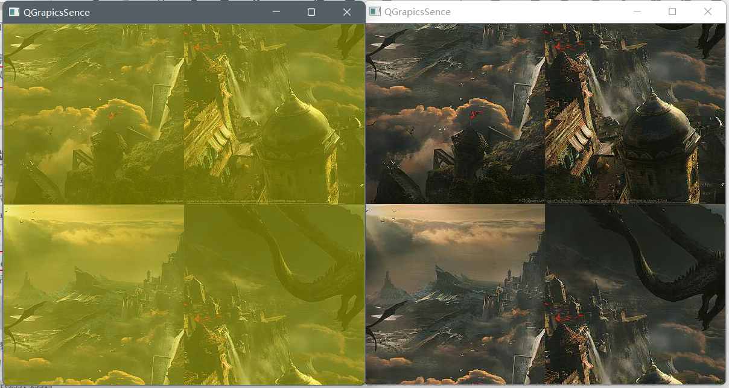Viewport: 729px width, 388px height.
Task: Click the app icon in right QGrapicsSence window
Action: click(375, 11)
